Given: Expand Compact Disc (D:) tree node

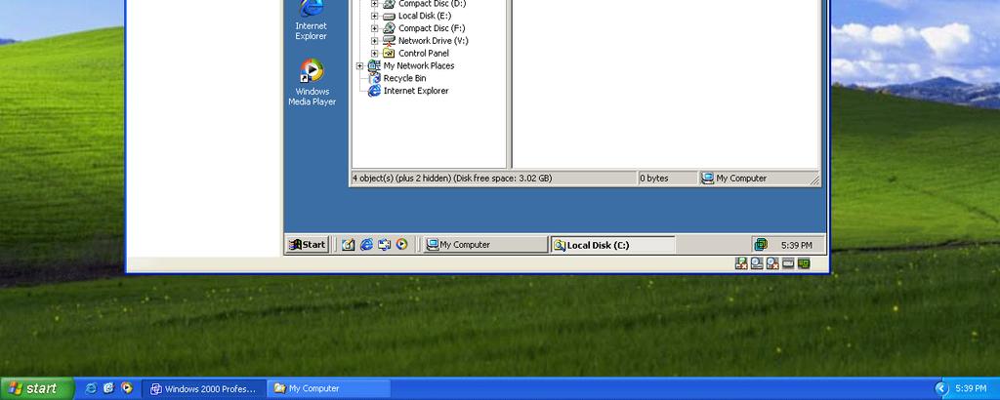Looking at the screenshot, I should tap(374, 3).
